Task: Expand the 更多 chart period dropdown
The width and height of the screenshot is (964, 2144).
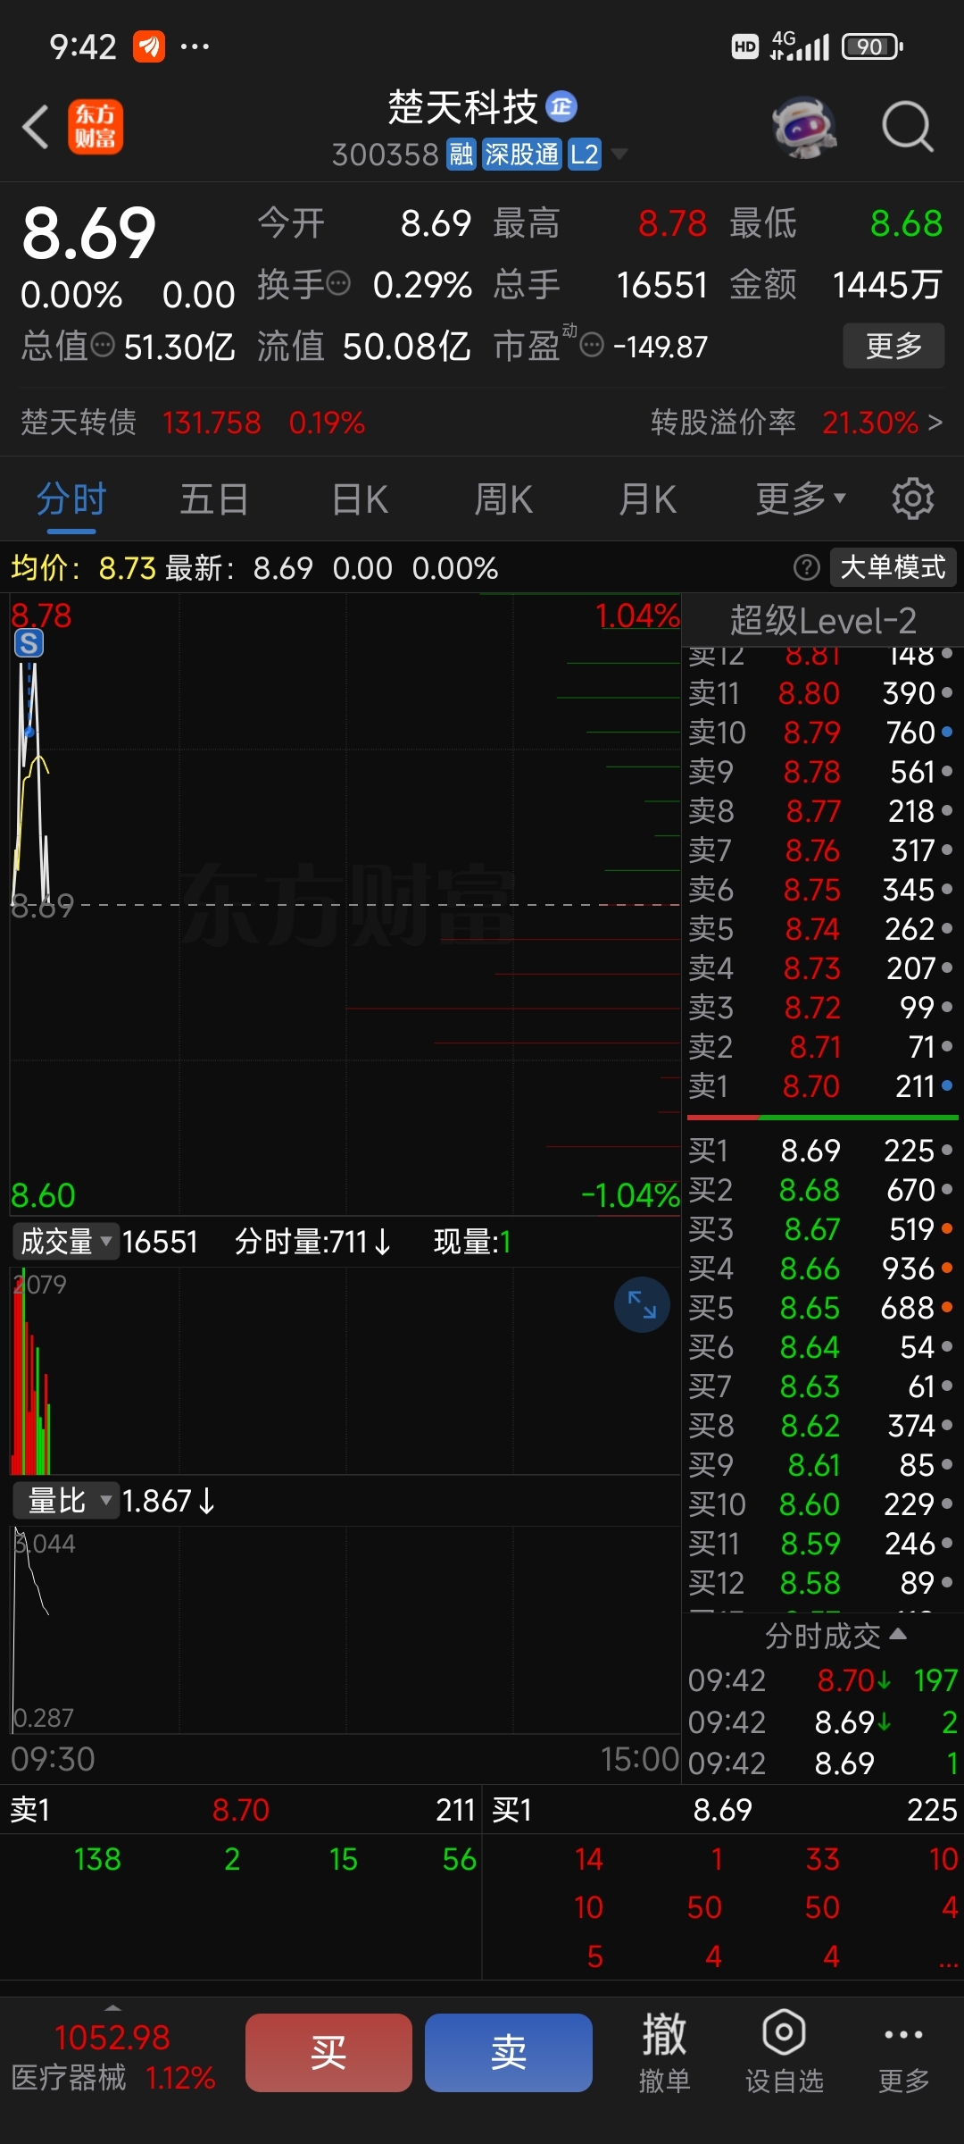Action: pos(801,499)
